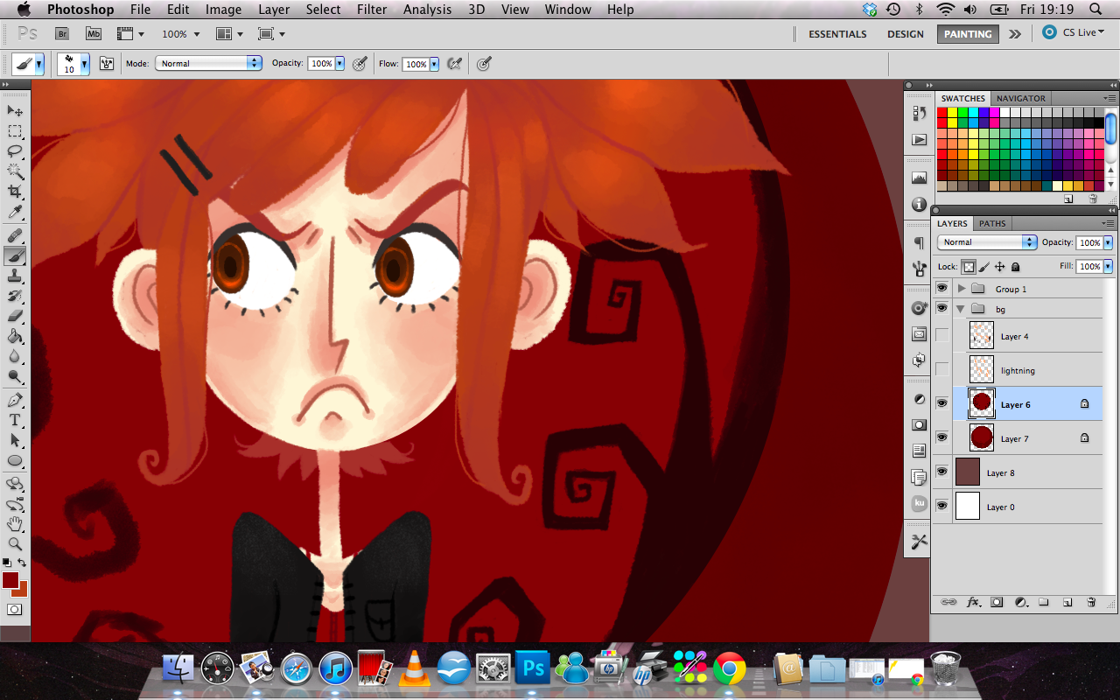This screenshot has width=1120, height=700.
Task: Select the Lasso tool
Action: click(x=15, y=151)
